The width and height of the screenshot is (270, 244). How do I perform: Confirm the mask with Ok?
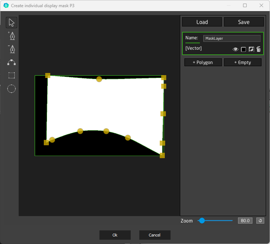[115, 235]
